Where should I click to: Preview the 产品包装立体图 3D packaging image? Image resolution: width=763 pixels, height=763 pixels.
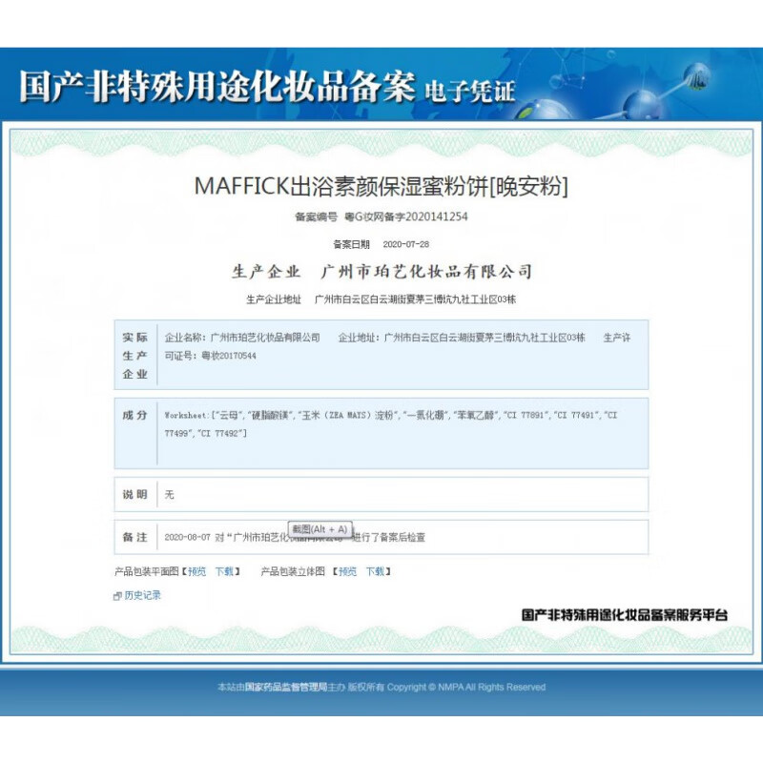(x=348, y=571)
